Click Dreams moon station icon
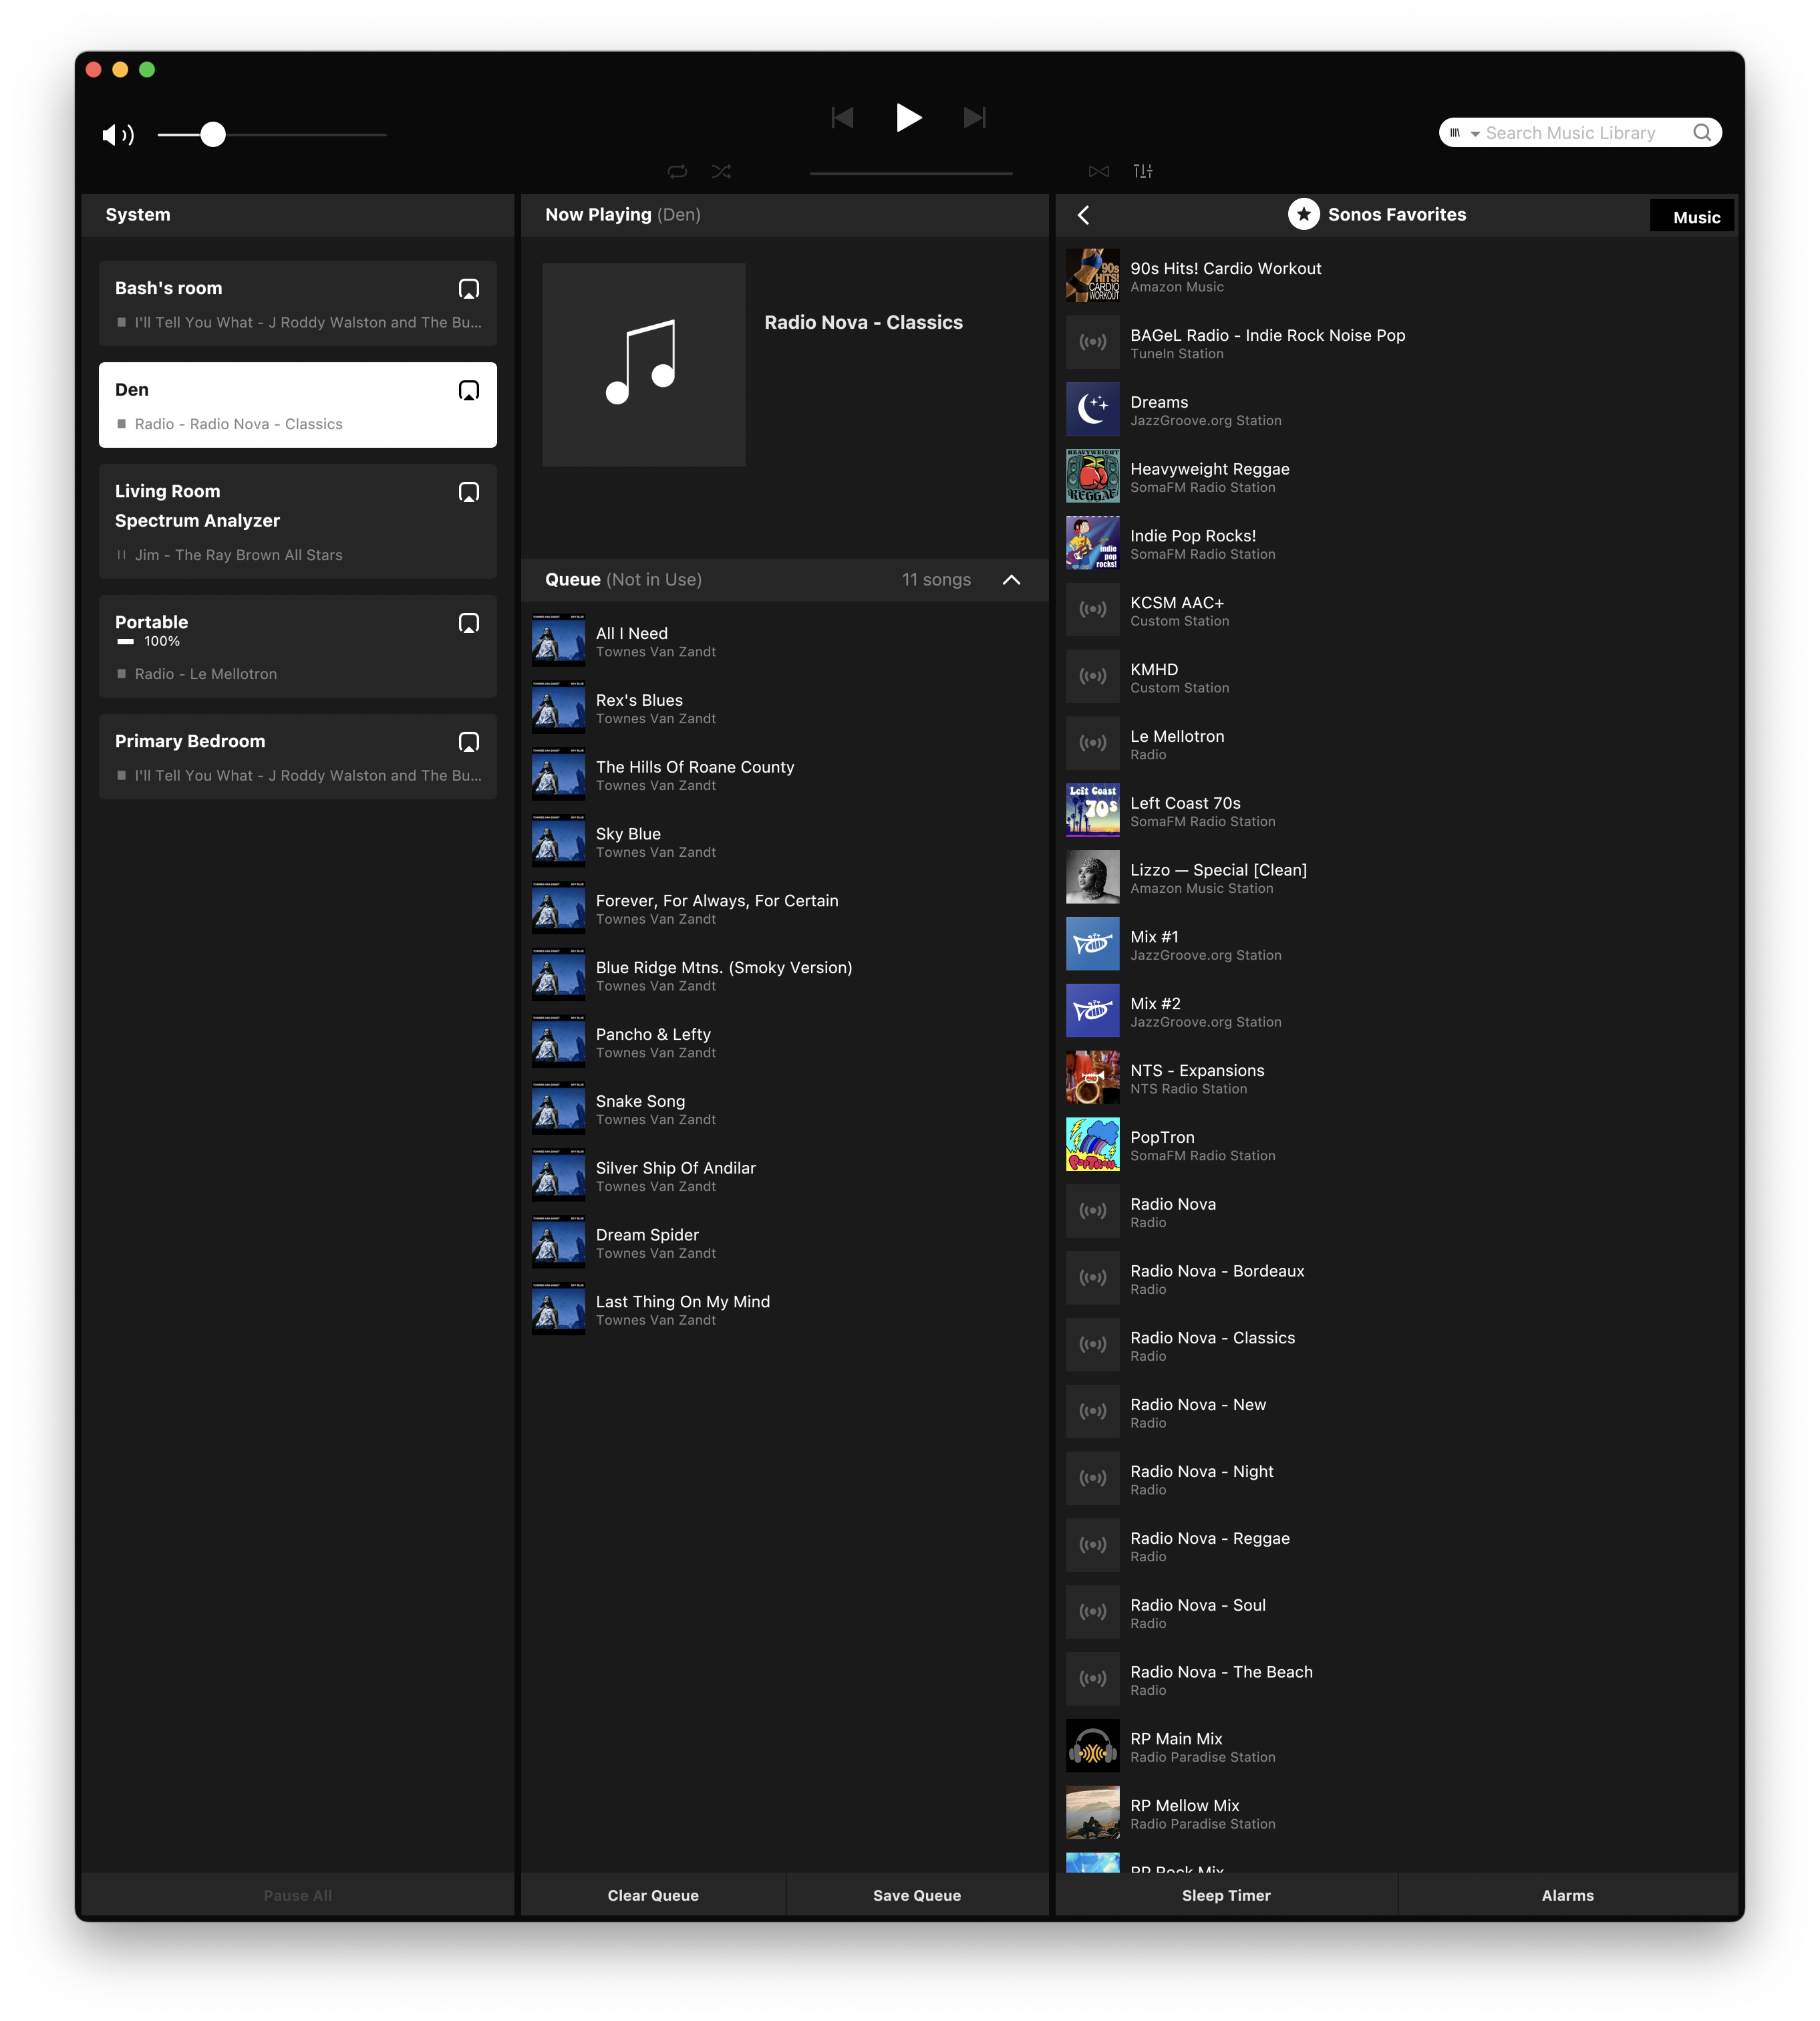Screen dimensions: 1820x2021 tap(1092, 410)
